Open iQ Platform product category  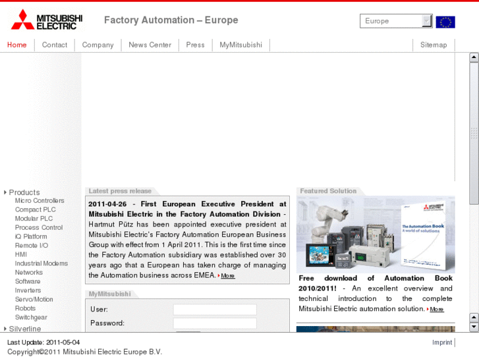pyautogui.click(x=31, y=236)
